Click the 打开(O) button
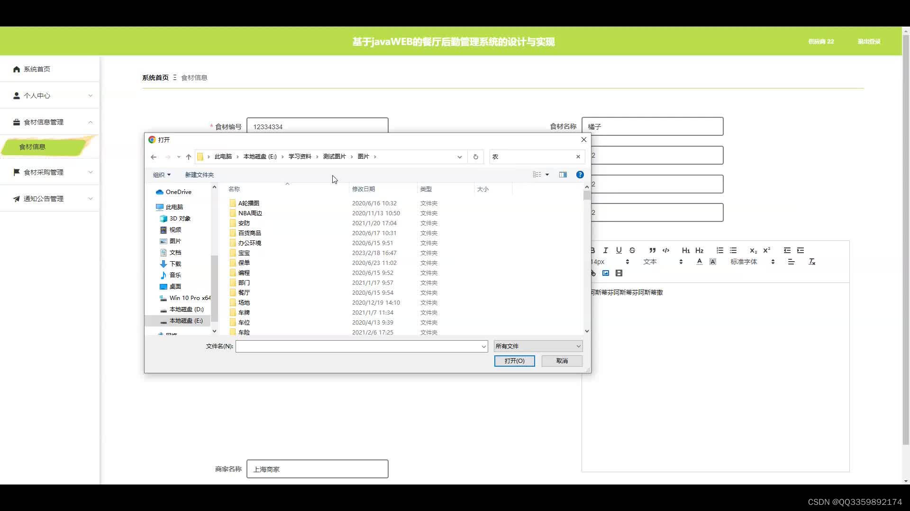 [x=514, y=361]
